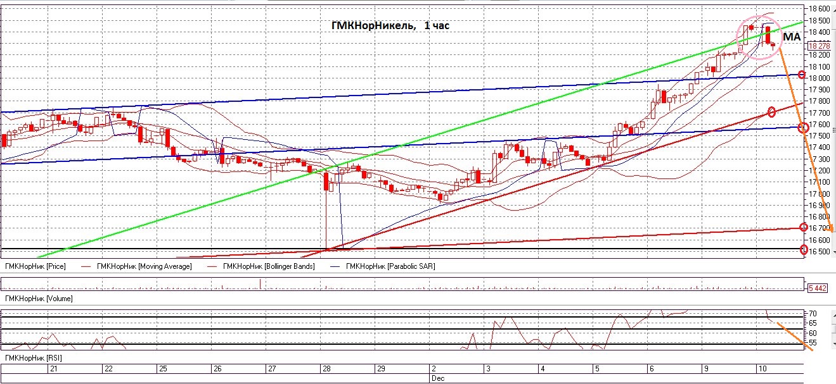Click the RSI axis value 70
836x384 pixels.
pos(812,314)
